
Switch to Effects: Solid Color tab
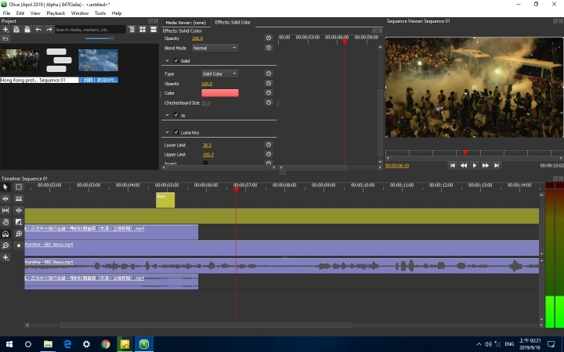[233, 22]
